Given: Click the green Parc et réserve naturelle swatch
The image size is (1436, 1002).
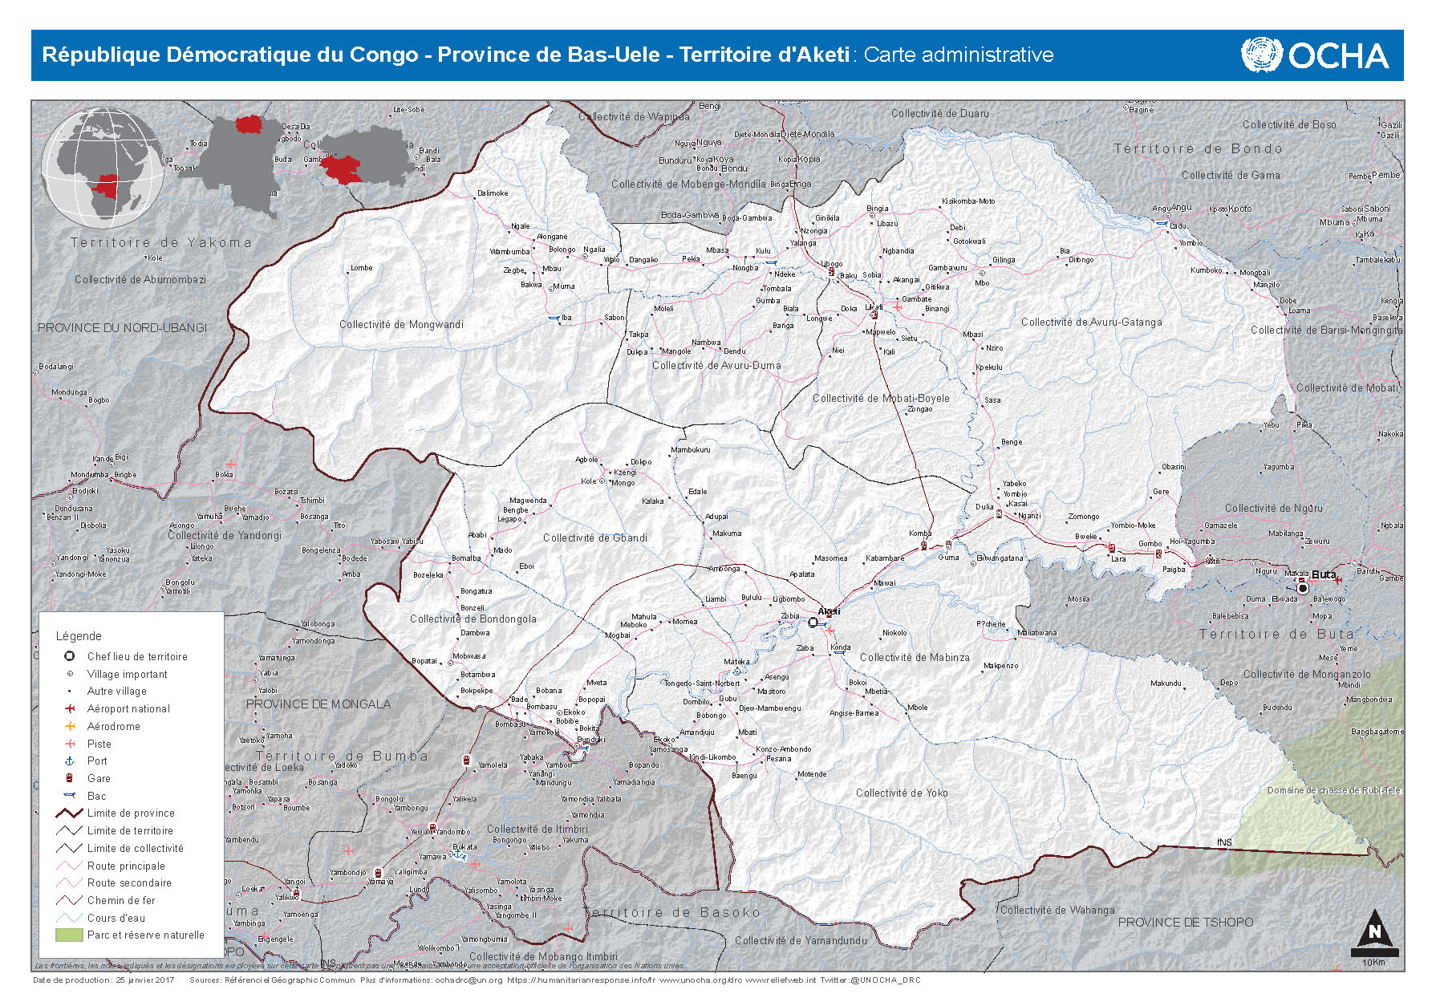Looking at the screenshot, I should pos(70,935).
